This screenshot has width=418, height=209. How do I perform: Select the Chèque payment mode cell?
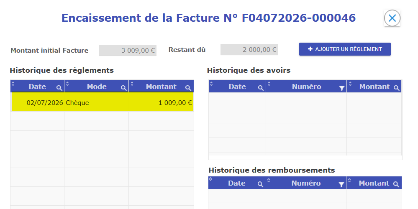97,102
